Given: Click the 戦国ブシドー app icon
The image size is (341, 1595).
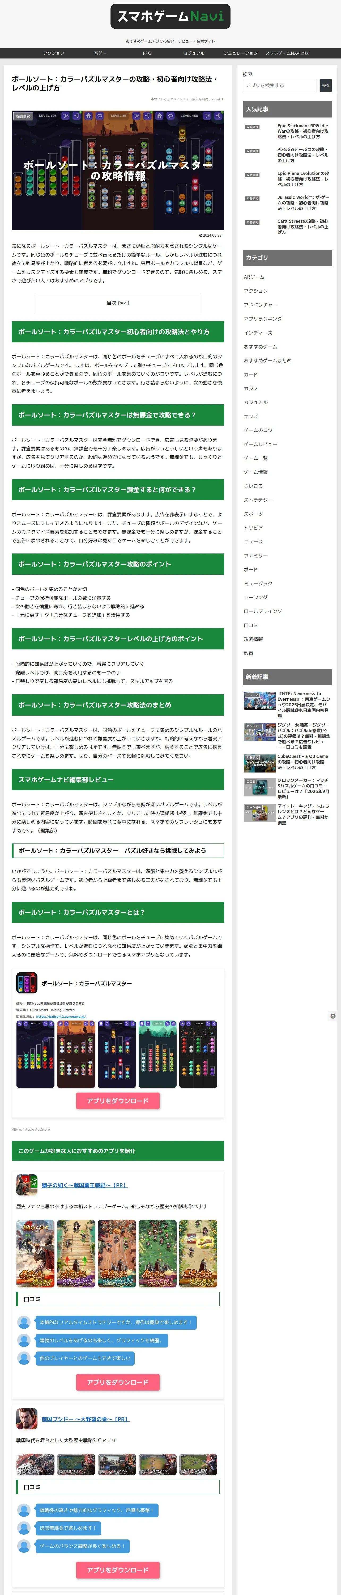Looking at the screenshot, I should pyautogui.click(x=27, y=1418).
